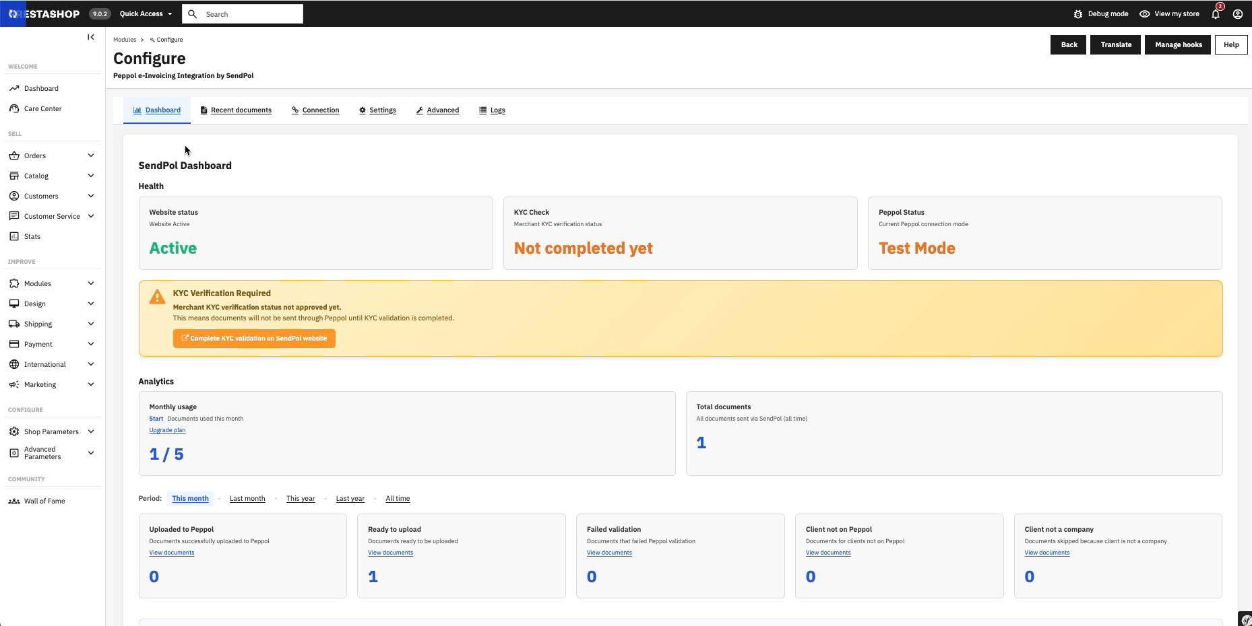Image resolution: width=1252 pixels, height=626 pixels.
Task: Click the Advanced Parameters icon
Action: [14, 453]
